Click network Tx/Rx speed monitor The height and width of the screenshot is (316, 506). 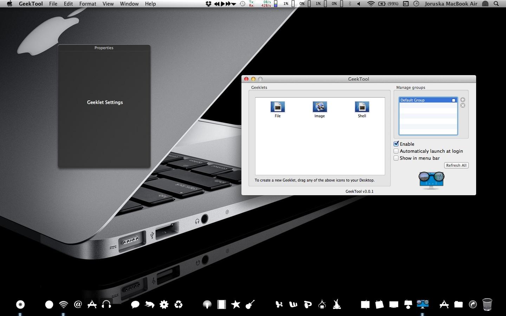tap(260, 4)
